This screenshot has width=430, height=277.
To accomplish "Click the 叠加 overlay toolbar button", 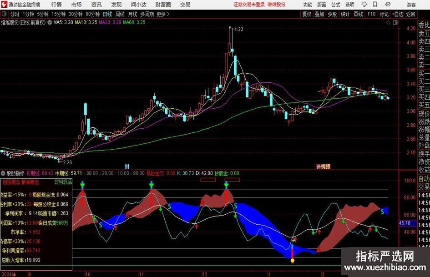I will click(x=319, y=14).
